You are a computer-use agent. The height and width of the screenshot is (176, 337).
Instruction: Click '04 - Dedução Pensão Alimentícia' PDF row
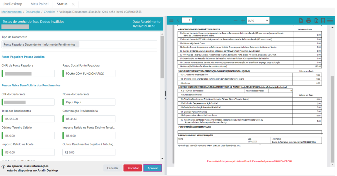(x=250, y=112)
